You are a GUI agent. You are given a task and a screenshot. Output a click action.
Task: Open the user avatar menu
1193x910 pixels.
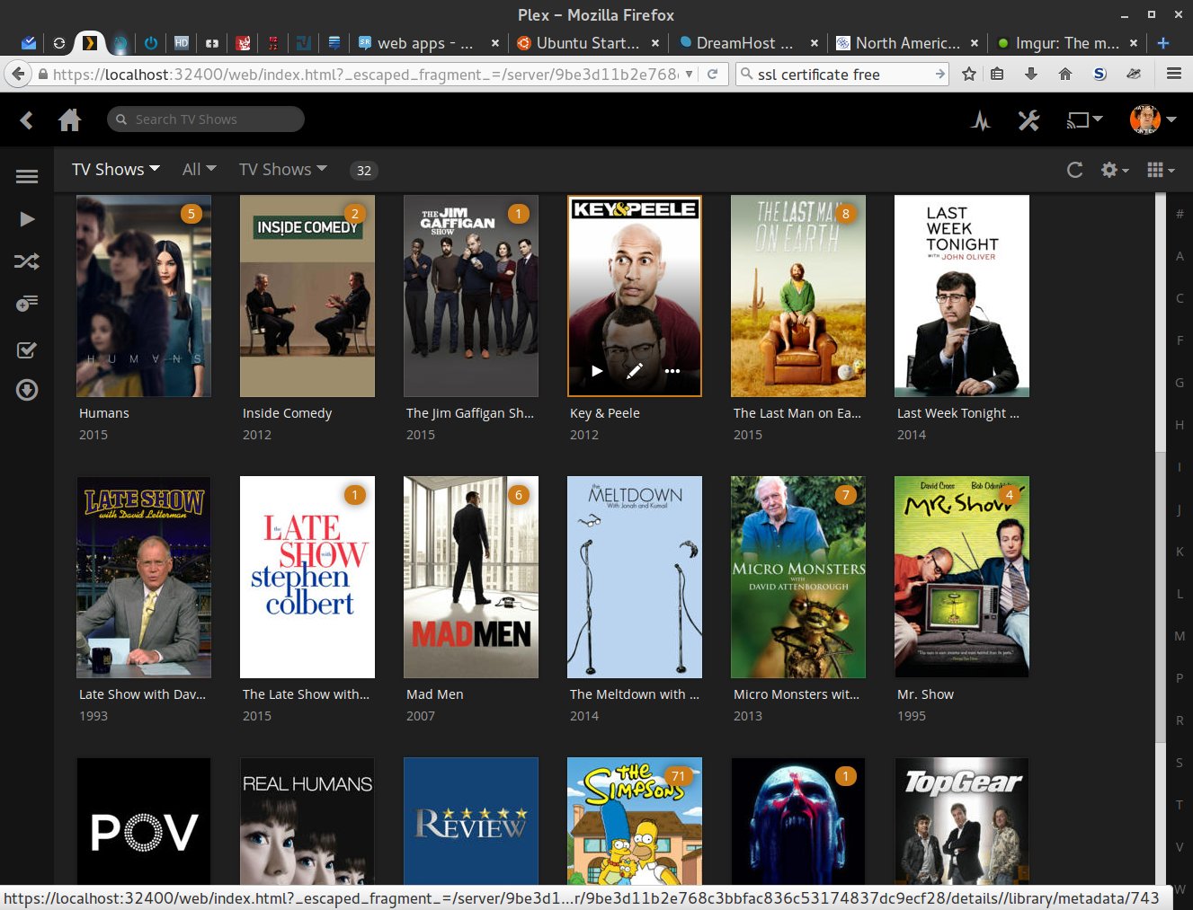pyautogui.click(x=1153, y=119)
